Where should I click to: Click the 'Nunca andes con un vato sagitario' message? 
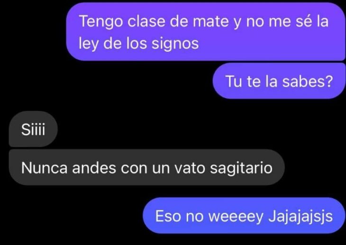[x=146, y=167]
